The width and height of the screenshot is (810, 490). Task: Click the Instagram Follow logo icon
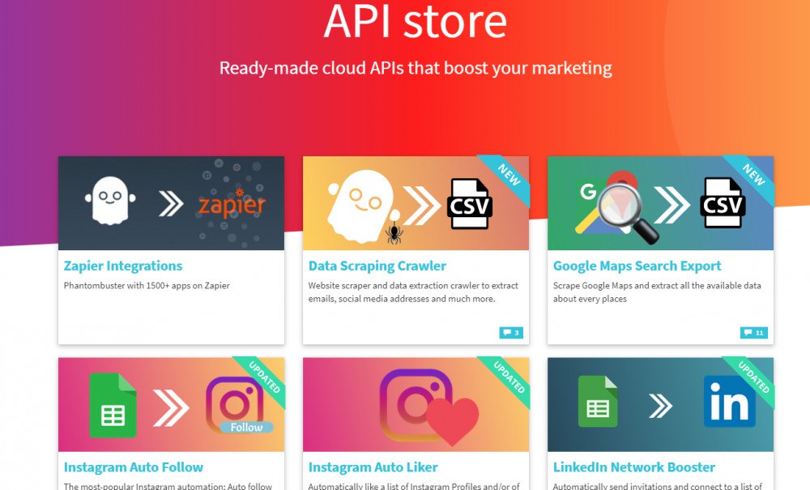point(237,405)
